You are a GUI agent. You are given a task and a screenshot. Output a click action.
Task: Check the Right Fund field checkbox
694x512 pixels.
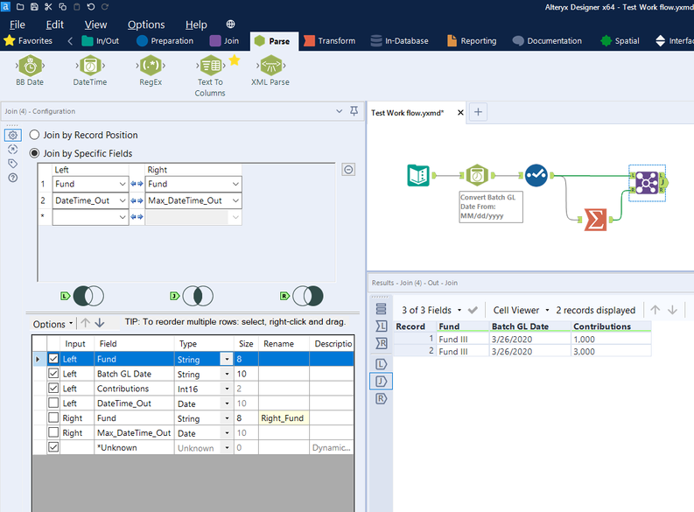coord(53,417)
